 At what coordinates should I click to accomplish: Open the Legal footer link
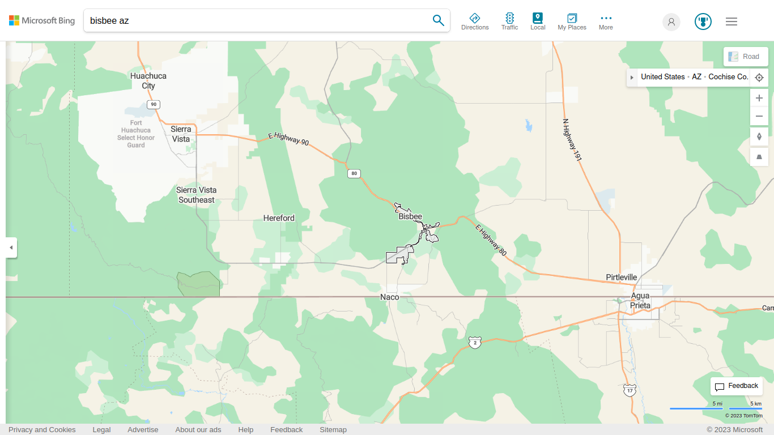click(x=101, y=429)
